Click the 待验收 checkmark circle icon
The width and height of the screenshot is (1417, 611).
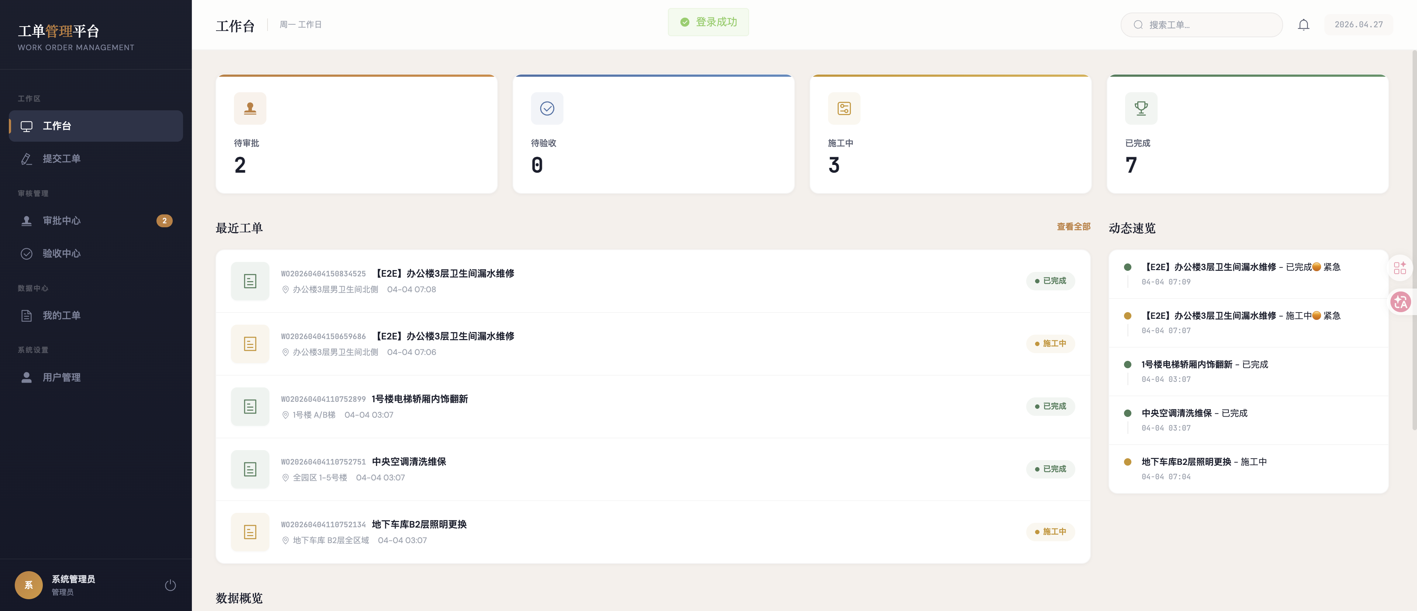click(x=547, y=108)
